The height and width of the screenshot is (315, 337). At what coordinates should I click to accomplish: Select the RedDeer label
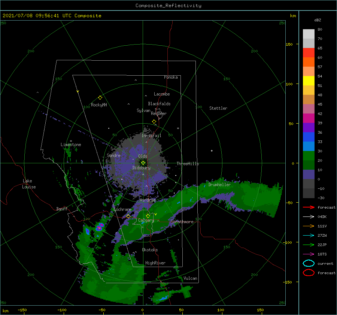[x=159, y=113]
